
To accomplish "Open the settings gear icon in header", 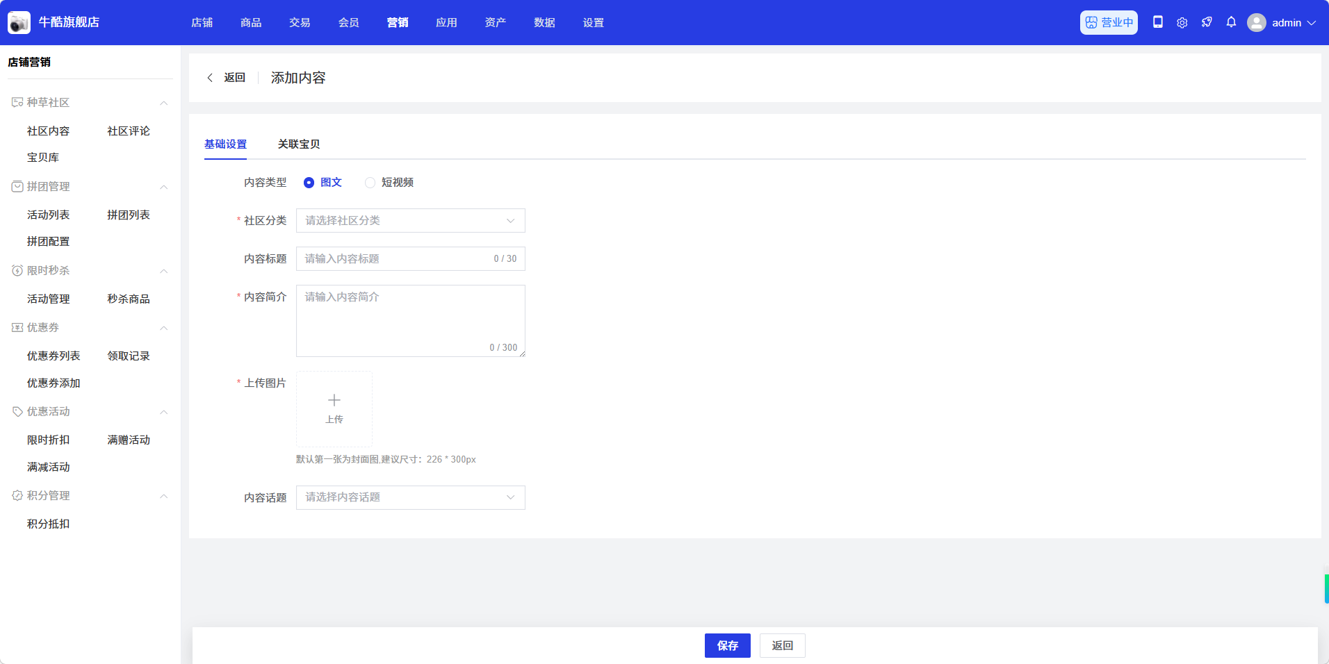I will 1182,22.
